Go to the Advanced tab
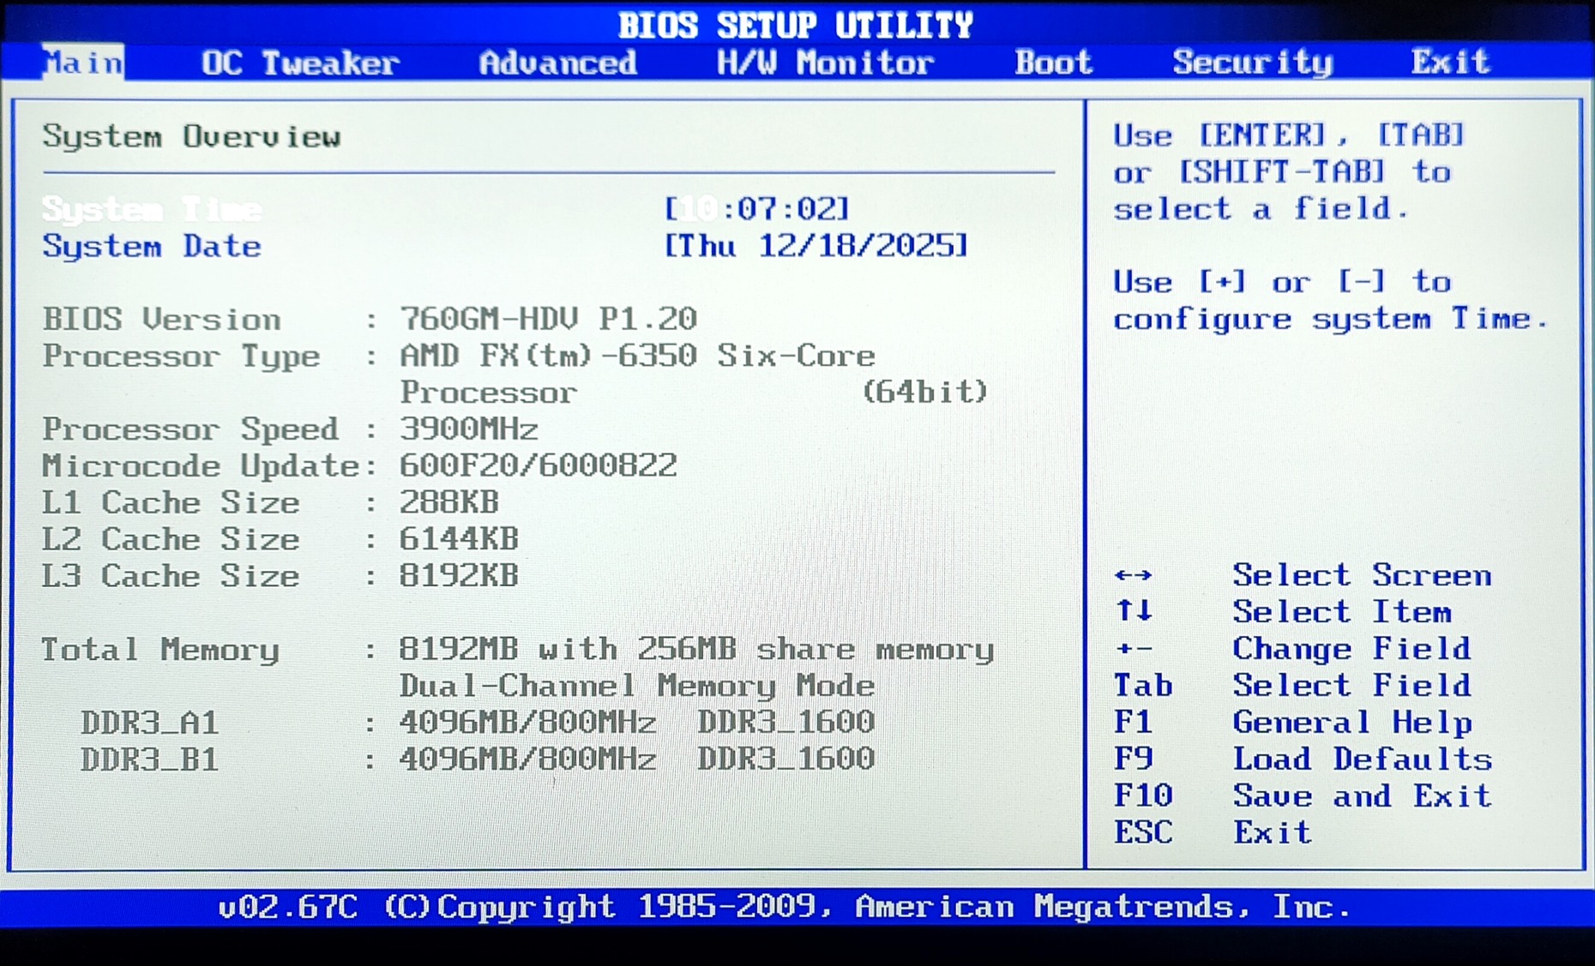 (558, 63)
